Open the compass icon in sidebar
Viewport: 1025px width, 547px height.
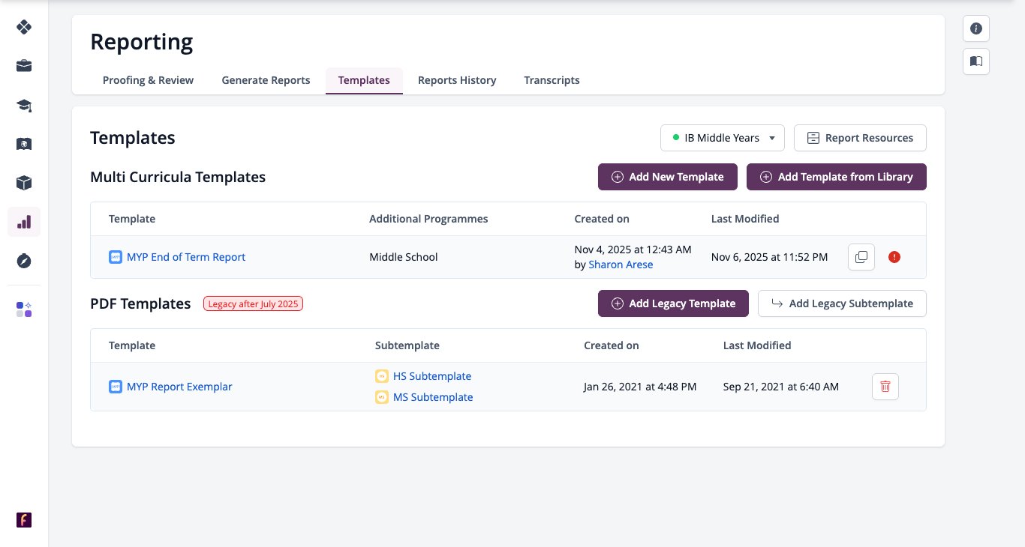point(24,261)
